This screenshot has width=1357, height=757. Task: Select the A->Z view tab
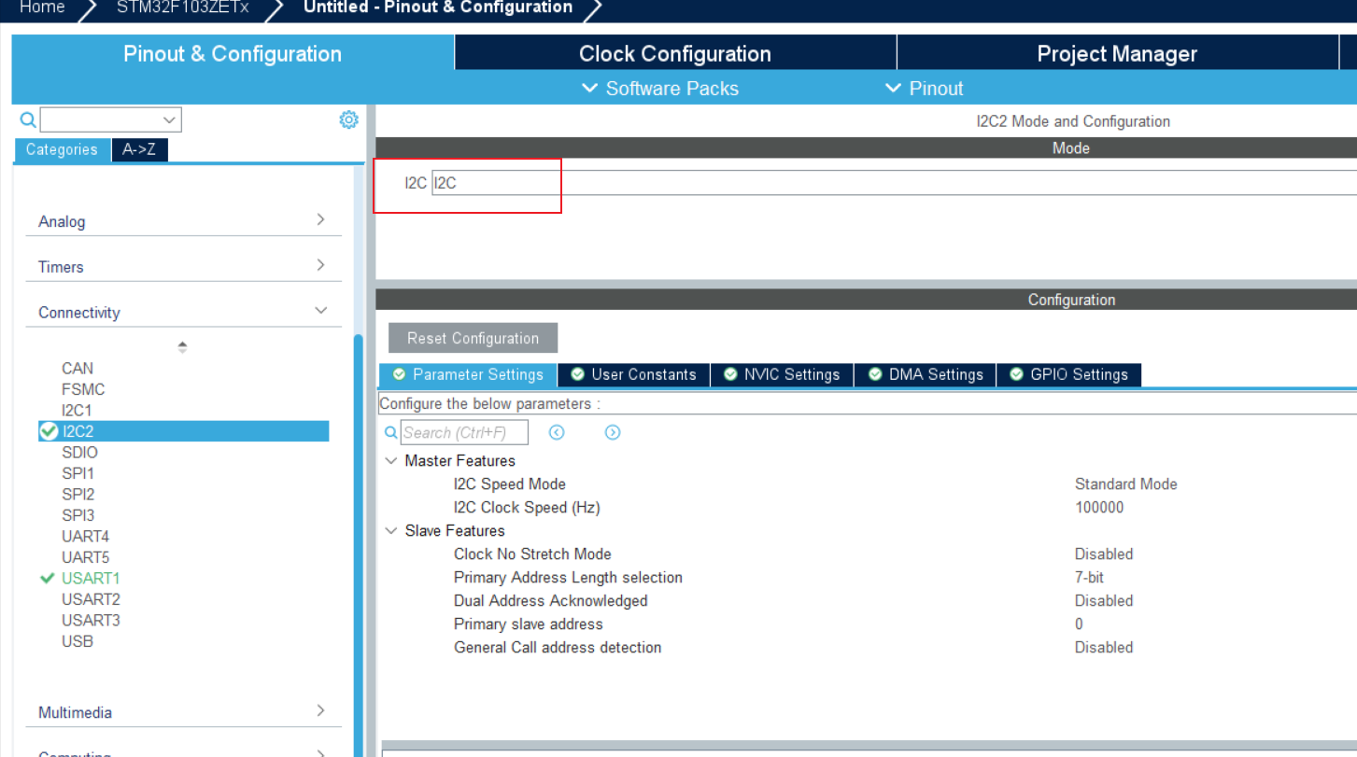point(139,149)
